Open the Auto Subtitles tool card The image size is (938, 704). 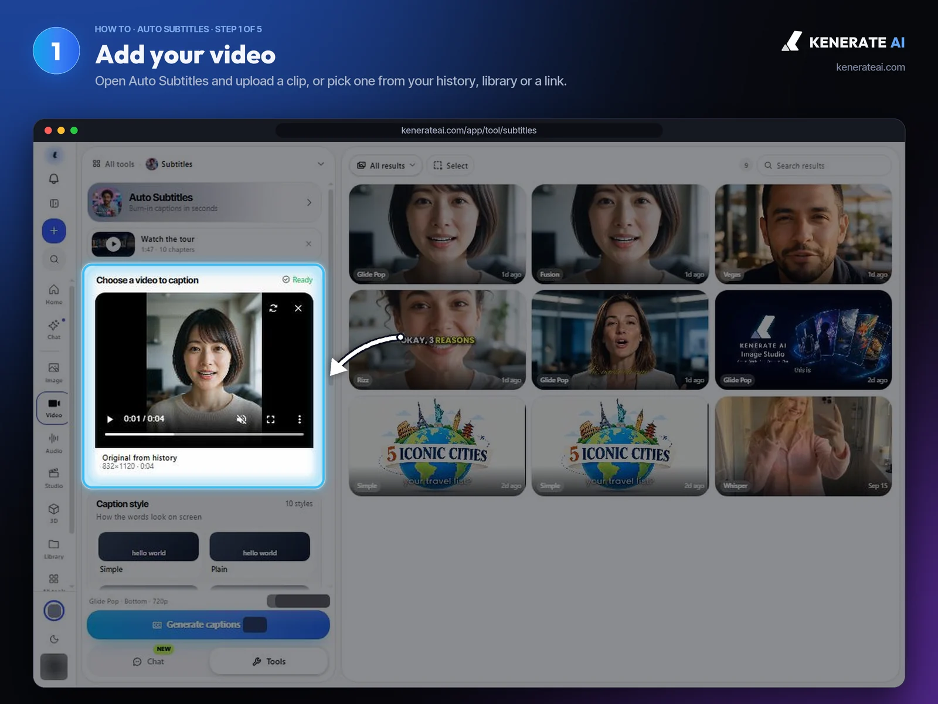(204, 202)
